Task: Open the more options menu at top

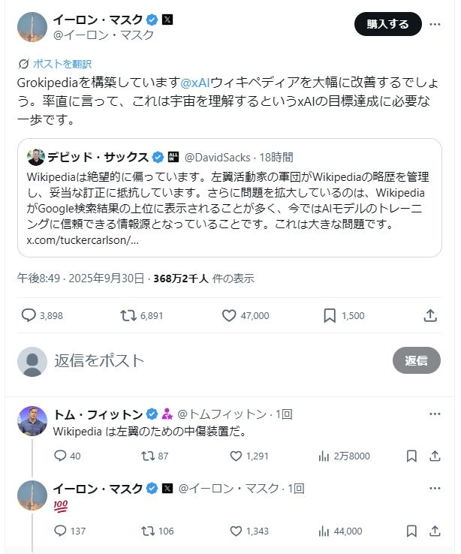Action: [435, 24]
